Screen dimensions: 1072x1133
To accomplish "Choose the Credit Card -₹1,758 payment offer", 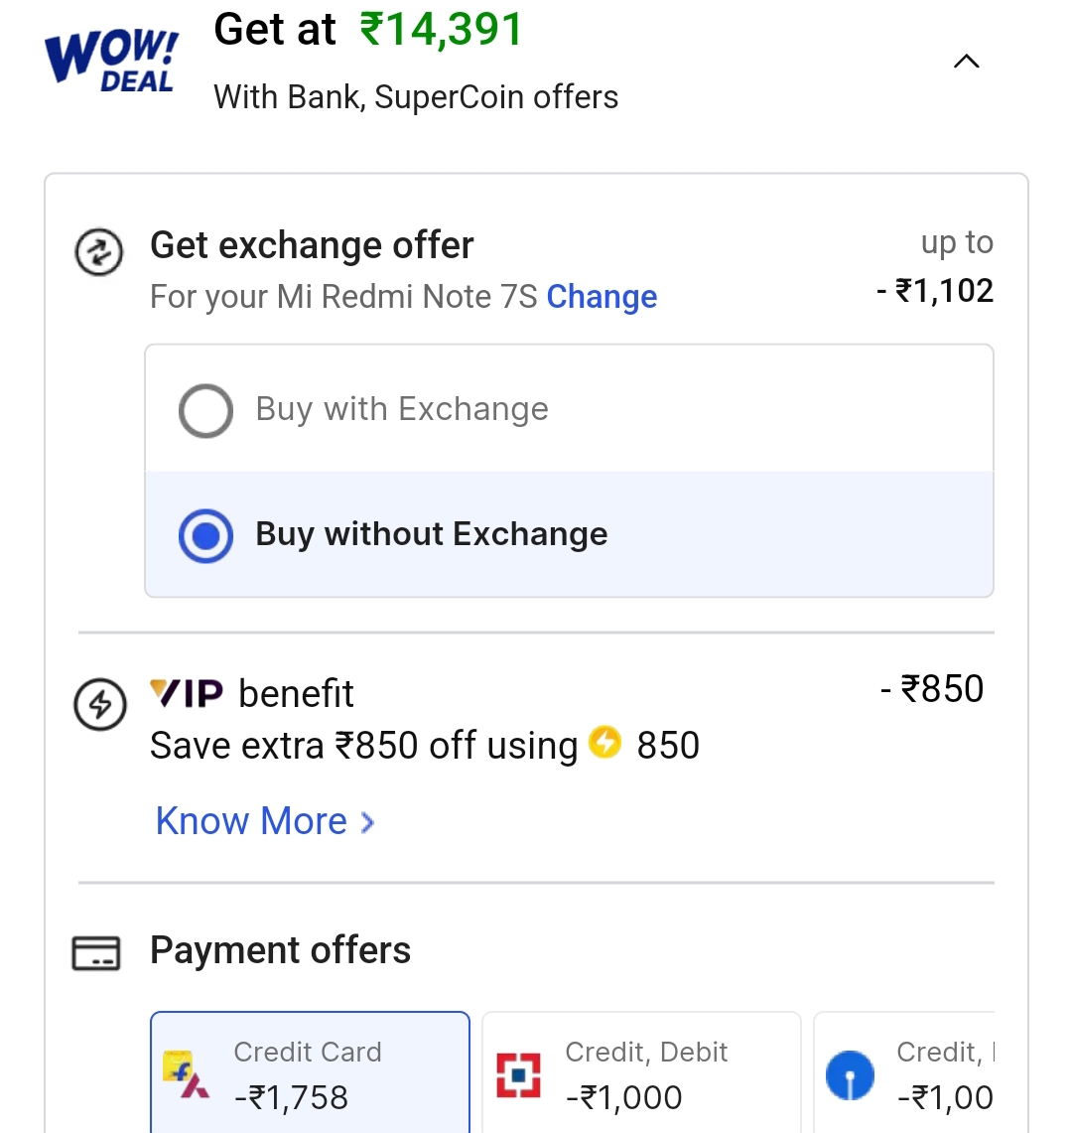I will 310,1074.
